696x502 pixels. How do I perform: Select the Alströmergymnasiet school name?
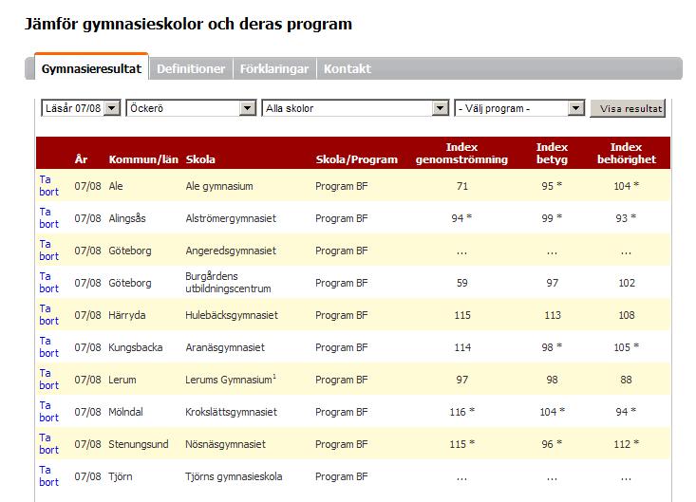pos(231,218)
